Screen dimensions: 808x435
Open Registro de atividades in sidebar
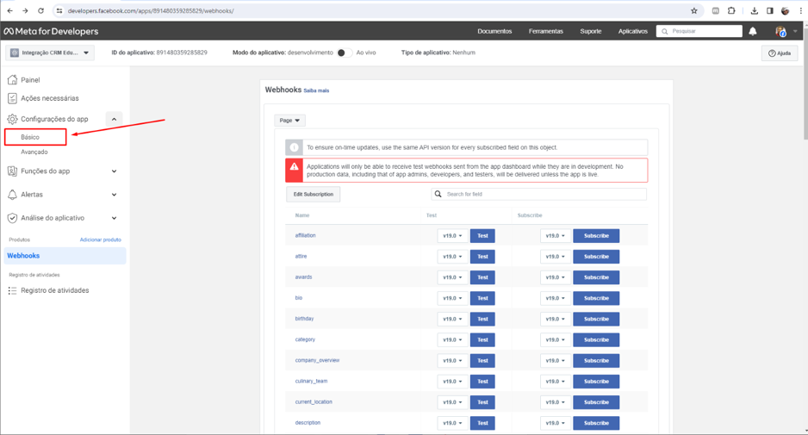[x=54, y=290]
